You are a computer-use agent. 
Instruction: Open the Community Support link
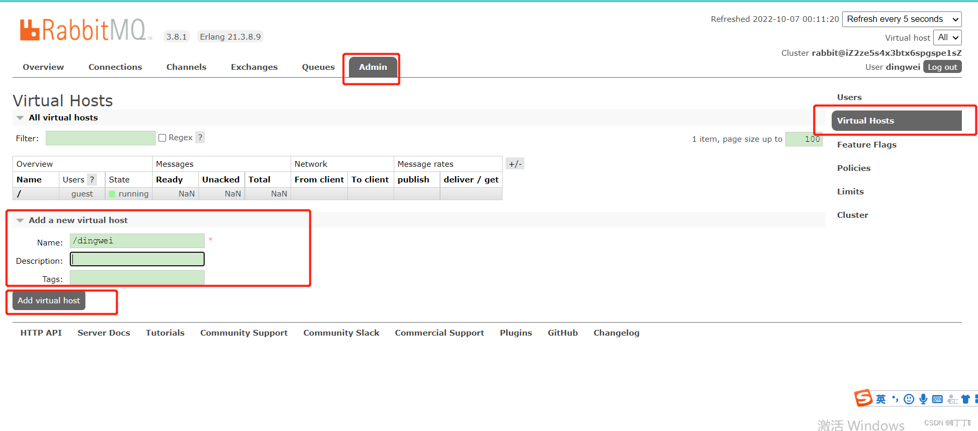[x=244, y=333]
